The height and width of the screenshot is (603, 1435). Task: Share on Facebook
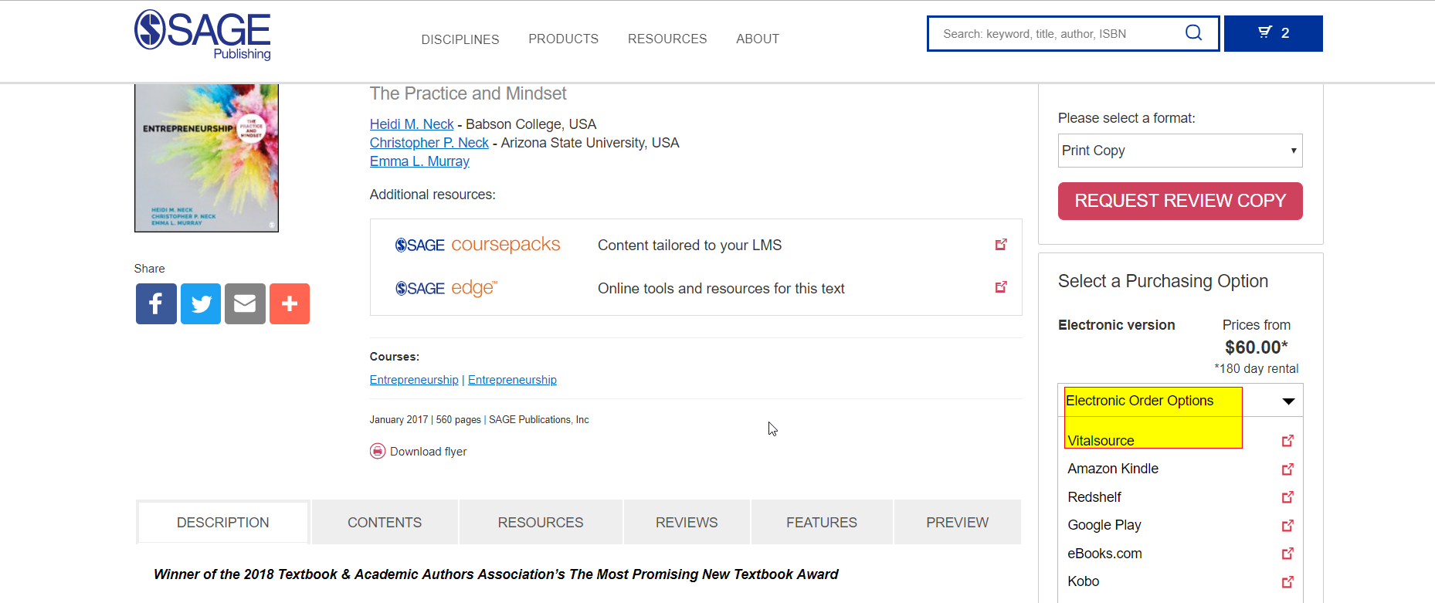(156, 303)
